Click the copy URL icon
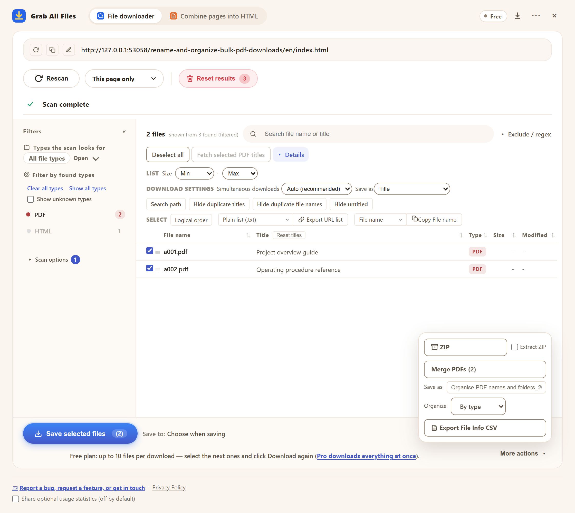This screenshot has width=575, height=513. click(52, 50)
